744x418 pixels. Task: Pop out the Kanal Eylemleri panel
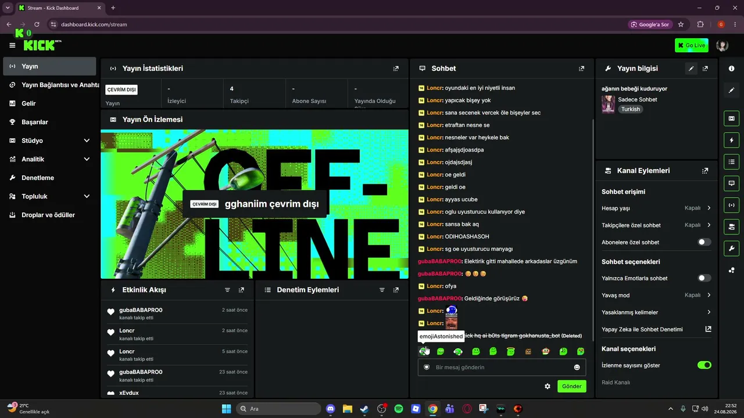(x=705, y=171)
